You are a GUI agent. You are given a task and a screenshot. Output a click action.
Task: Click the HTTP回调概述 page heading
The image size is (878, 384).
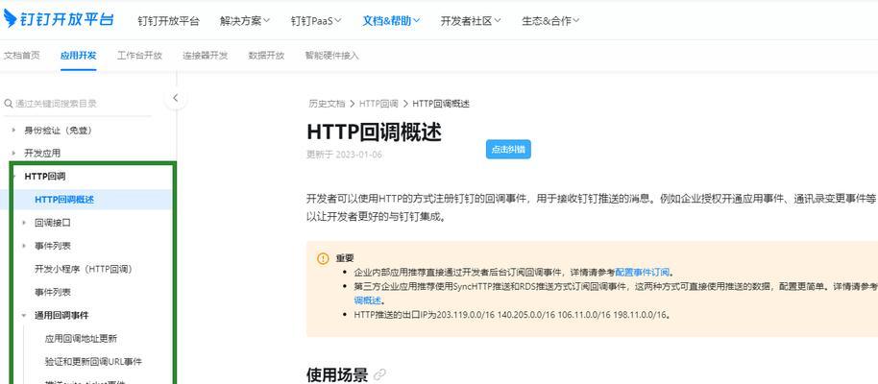[x=374, y=132]
